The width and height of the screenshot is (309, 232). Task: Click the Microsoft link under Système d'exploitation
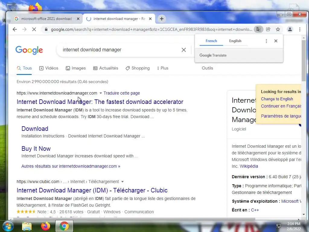click(291, 201)
